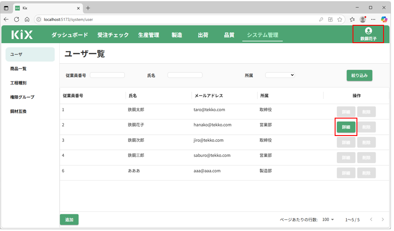Change rows per page dropdown showing 100
Viewport: 394px width, 231px height.
coord(328,220)
